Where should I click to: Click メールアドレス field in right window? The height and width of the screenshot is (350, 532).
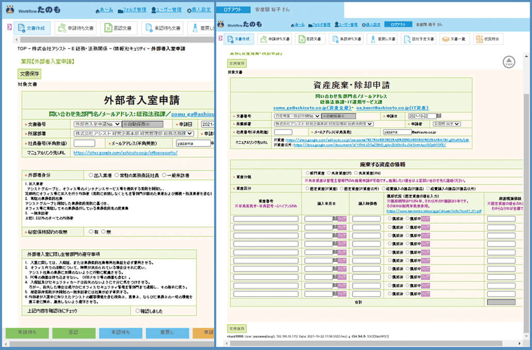[x=397, y=132]
